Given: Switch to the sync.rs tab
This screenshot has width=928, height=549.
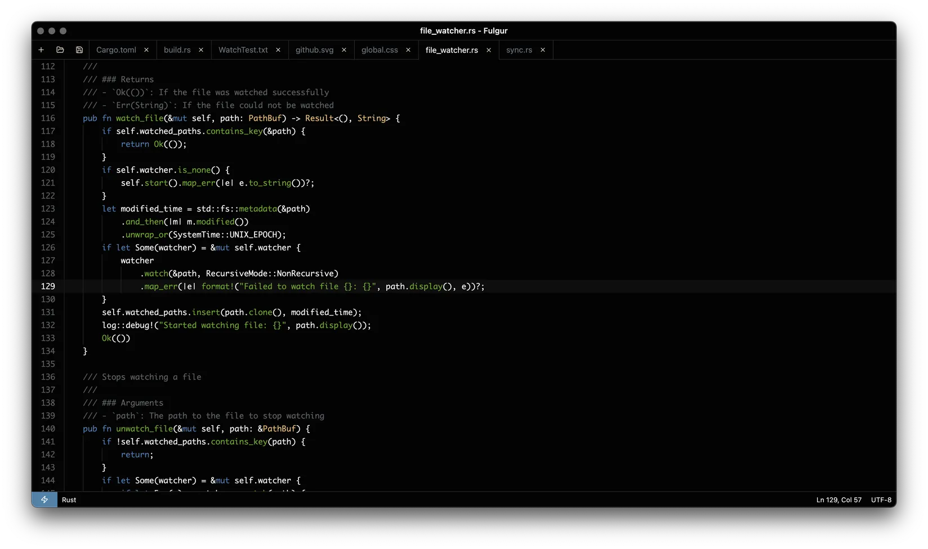Looking at the screenshot, I should coord(519,50).
